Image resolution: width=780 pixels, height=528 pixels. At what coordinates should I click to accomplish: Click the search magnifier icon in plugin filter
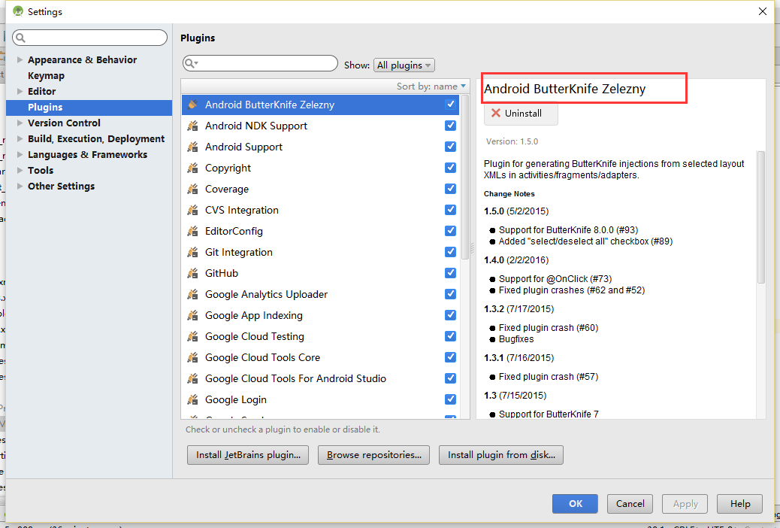[192, 64]
